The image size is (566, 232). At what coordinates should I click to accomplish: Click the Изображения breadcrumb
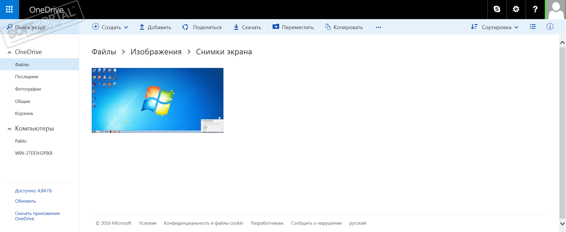tap(156, 52)
